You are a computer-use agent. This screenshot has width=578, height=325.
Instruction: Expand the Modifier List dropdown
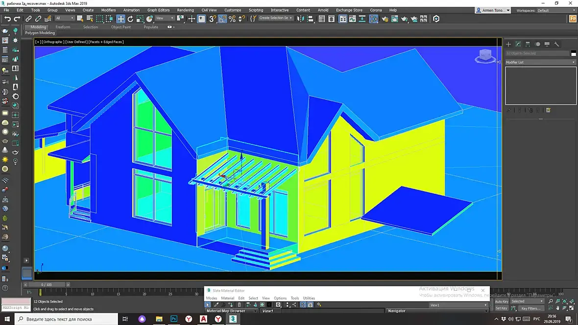[x=540, y=62]
